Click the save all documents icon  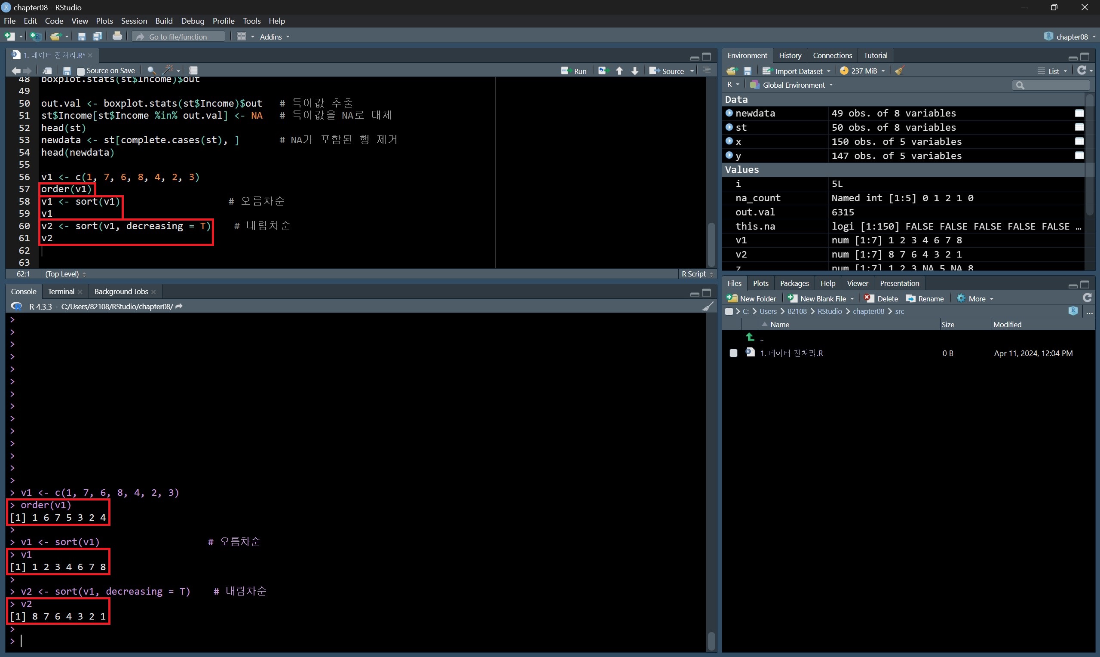click(97, 36)
